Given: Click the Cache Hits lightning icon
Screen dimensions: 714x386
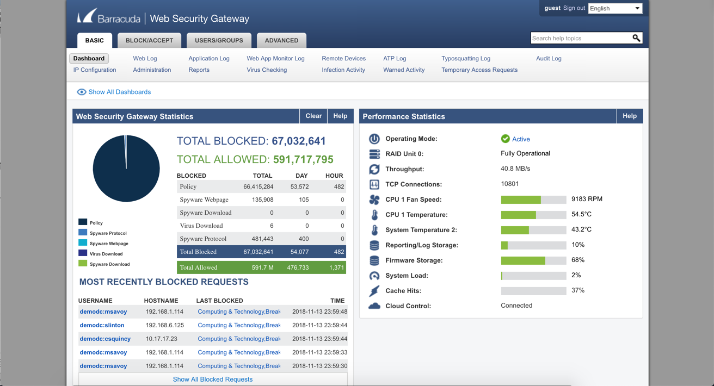Looking at the screenshot, I should pos(374,291).
